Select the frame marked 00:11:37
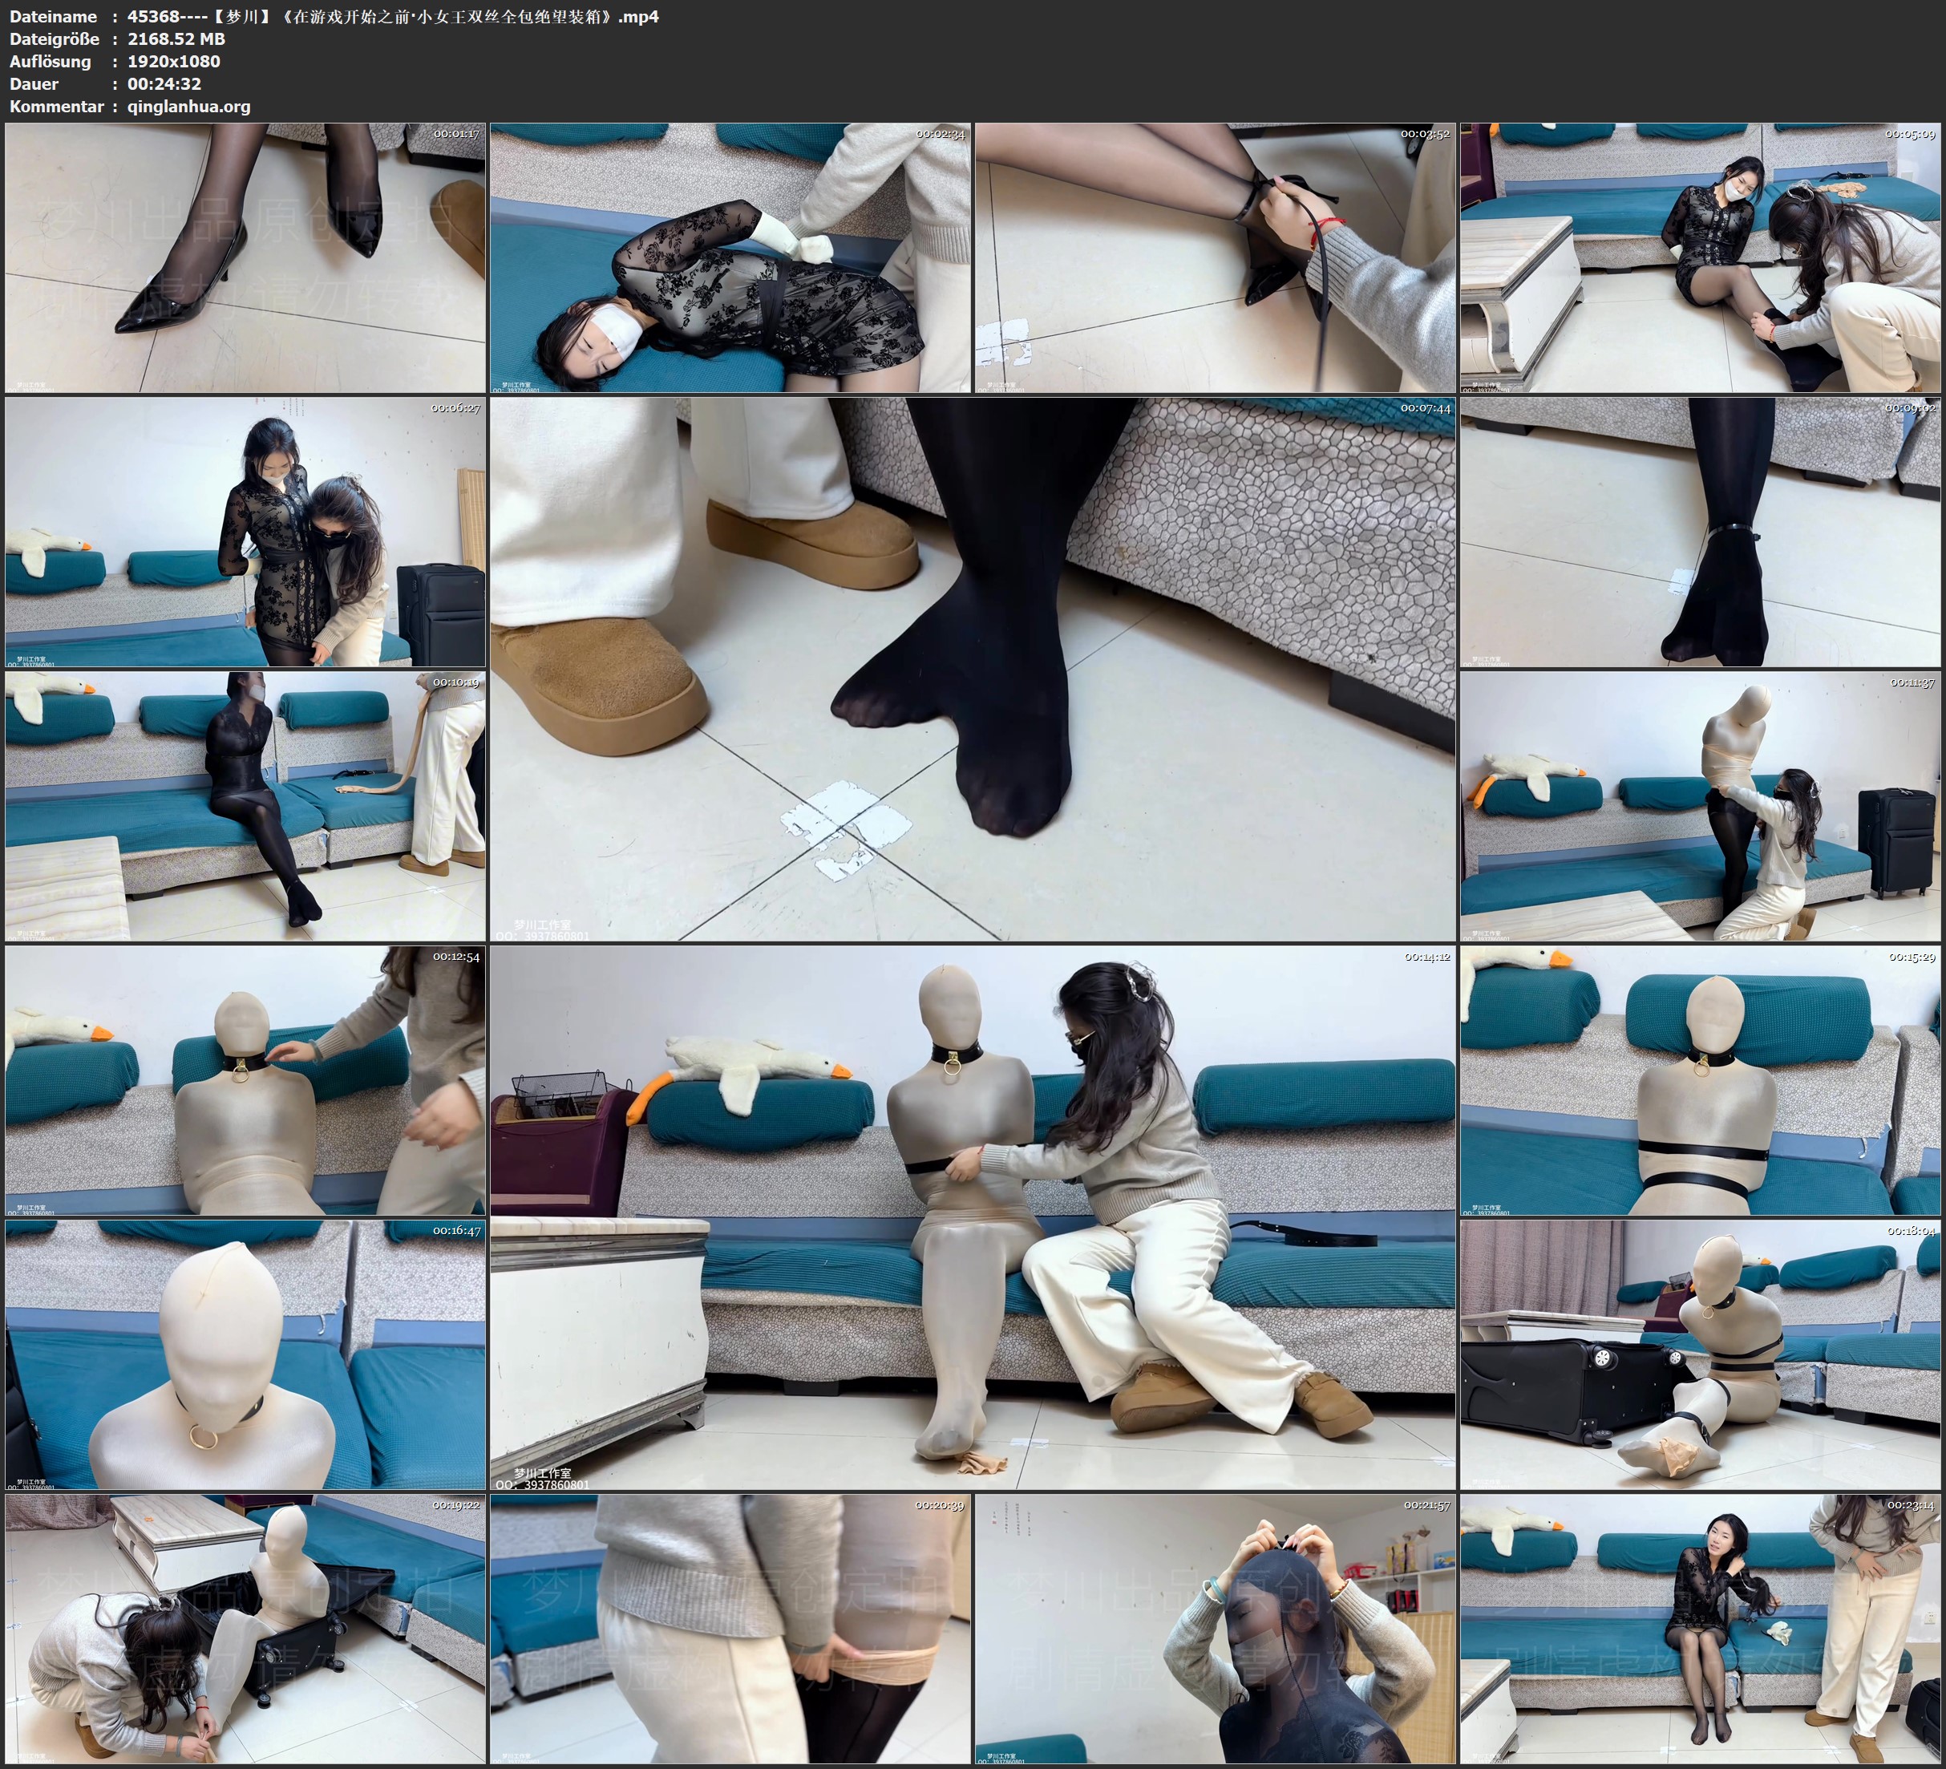The image size is (1946, 1769). click(x=1699, y=806)
